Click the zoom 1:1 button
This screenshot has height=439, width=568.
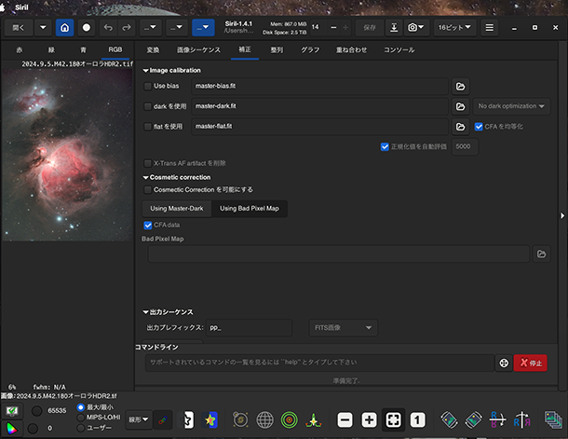tap(418, 419)
